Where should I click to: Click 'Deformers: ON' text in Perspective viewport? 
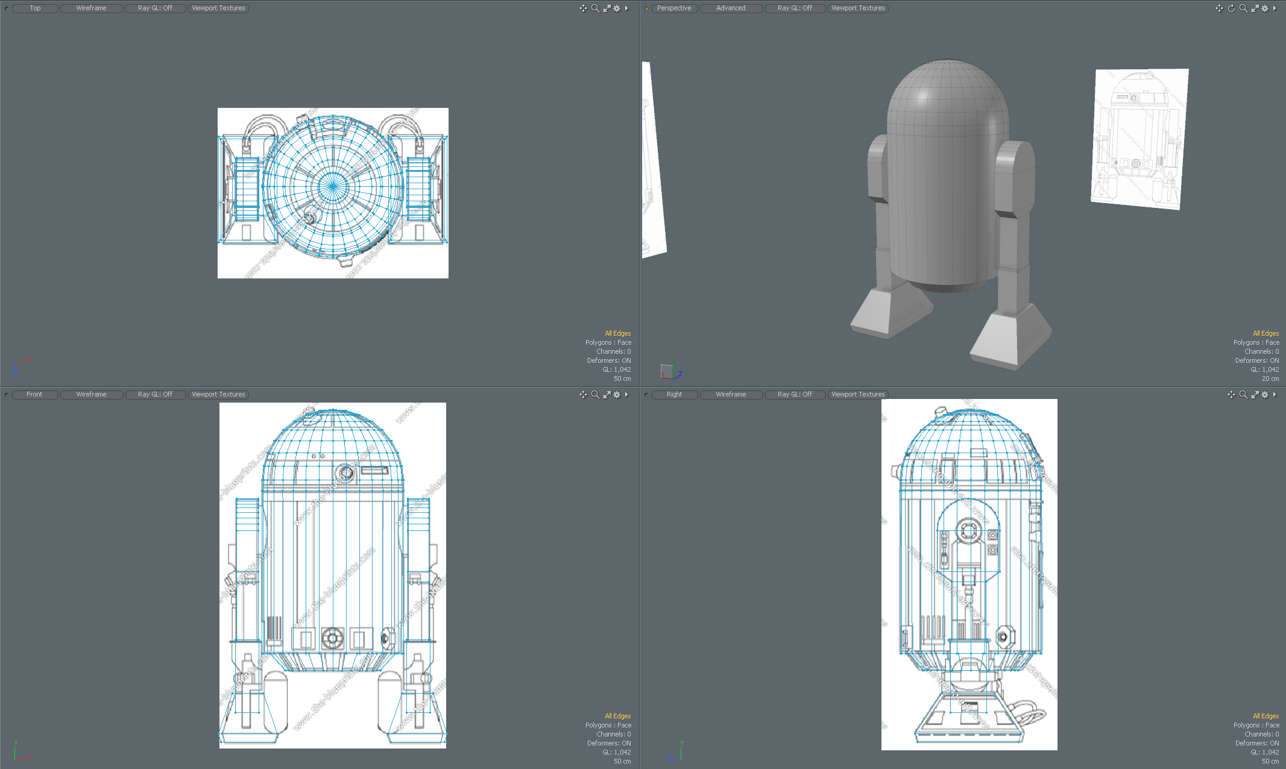[1257, 360]
